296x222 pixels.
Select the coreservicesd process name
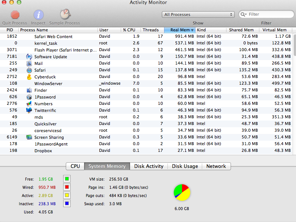click(48, 131)
